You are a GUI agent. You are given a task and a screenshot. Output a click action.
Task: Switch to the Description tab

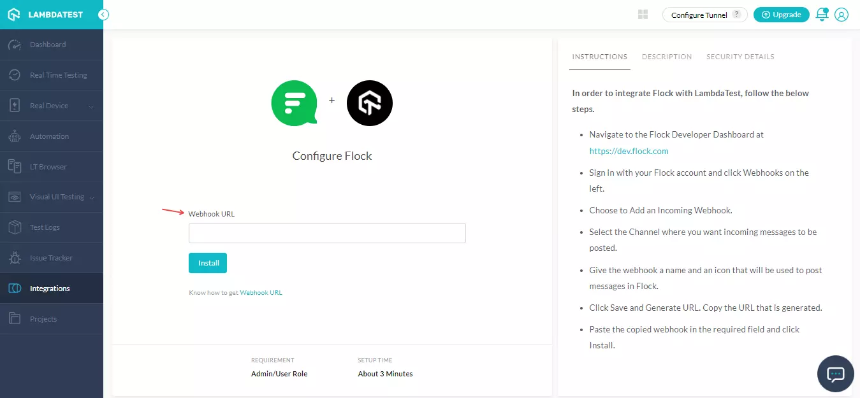tap(666, 57)
